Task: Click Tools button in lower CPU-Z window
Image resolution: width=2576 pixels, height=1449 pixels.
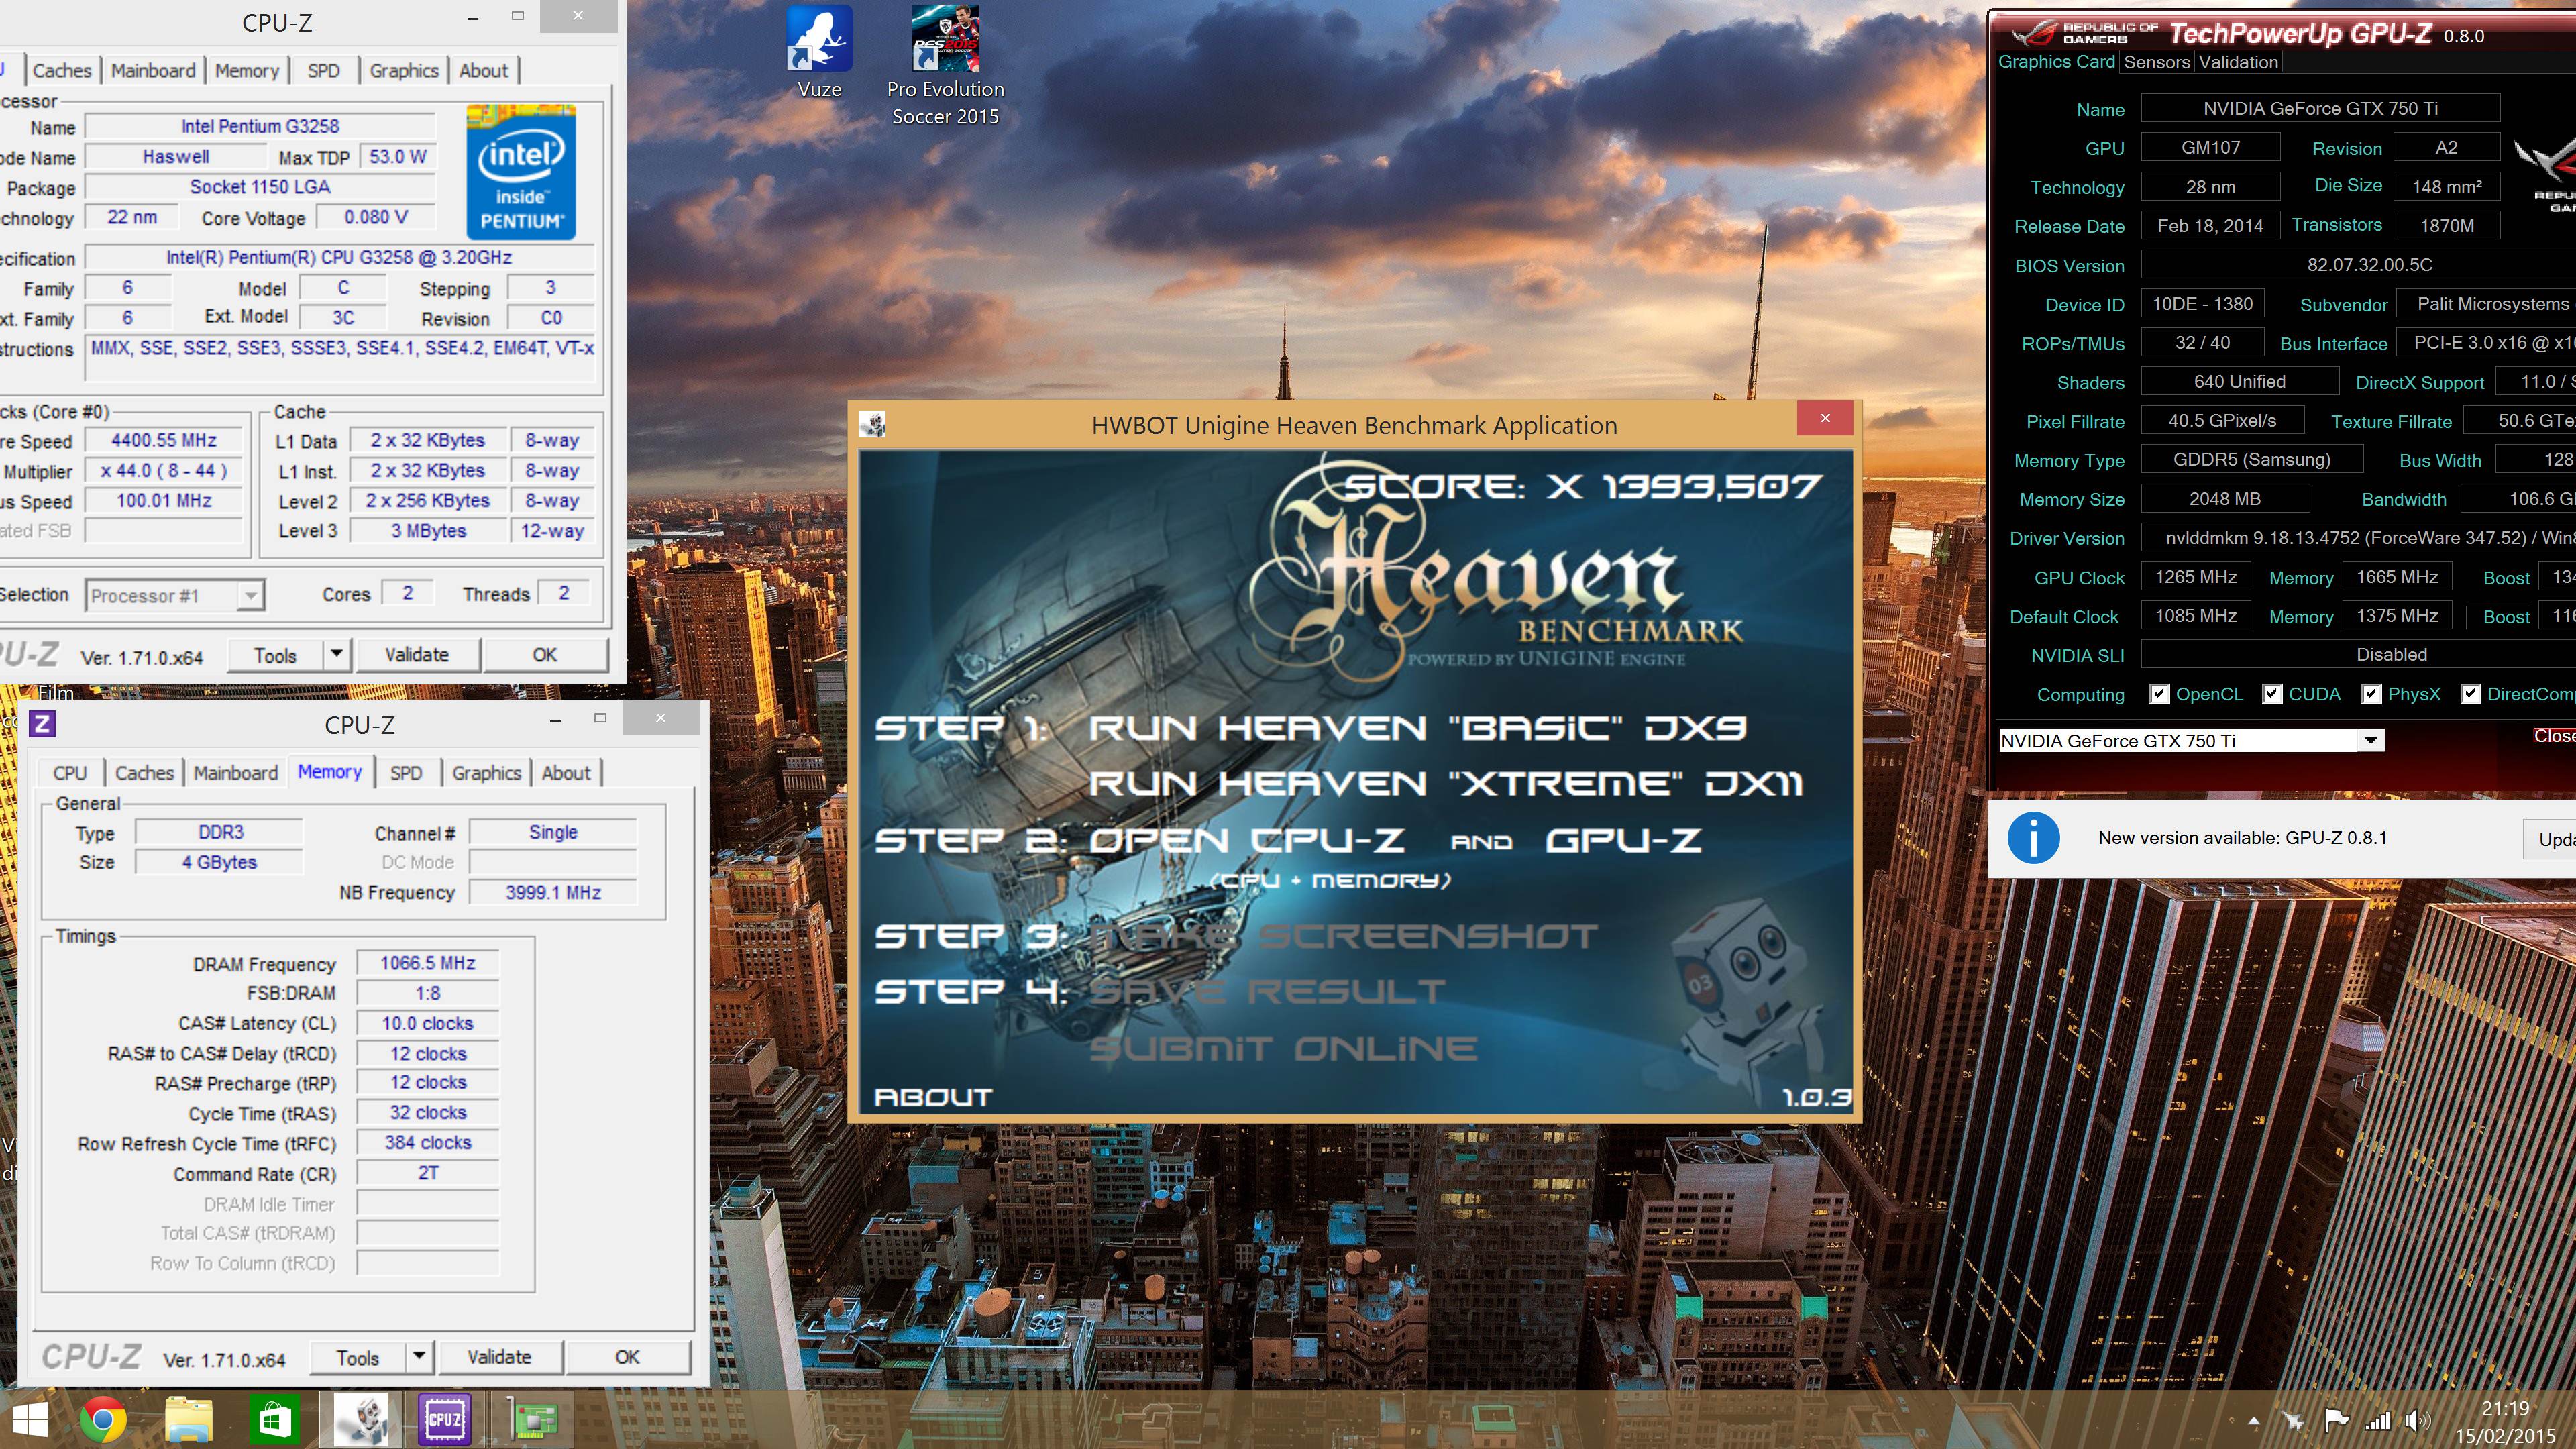Action: coord(357,1357)
